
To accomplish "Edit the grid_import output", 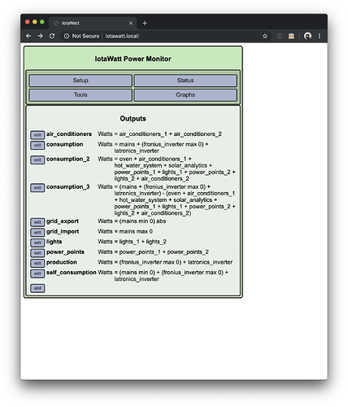I will point(37,233).
